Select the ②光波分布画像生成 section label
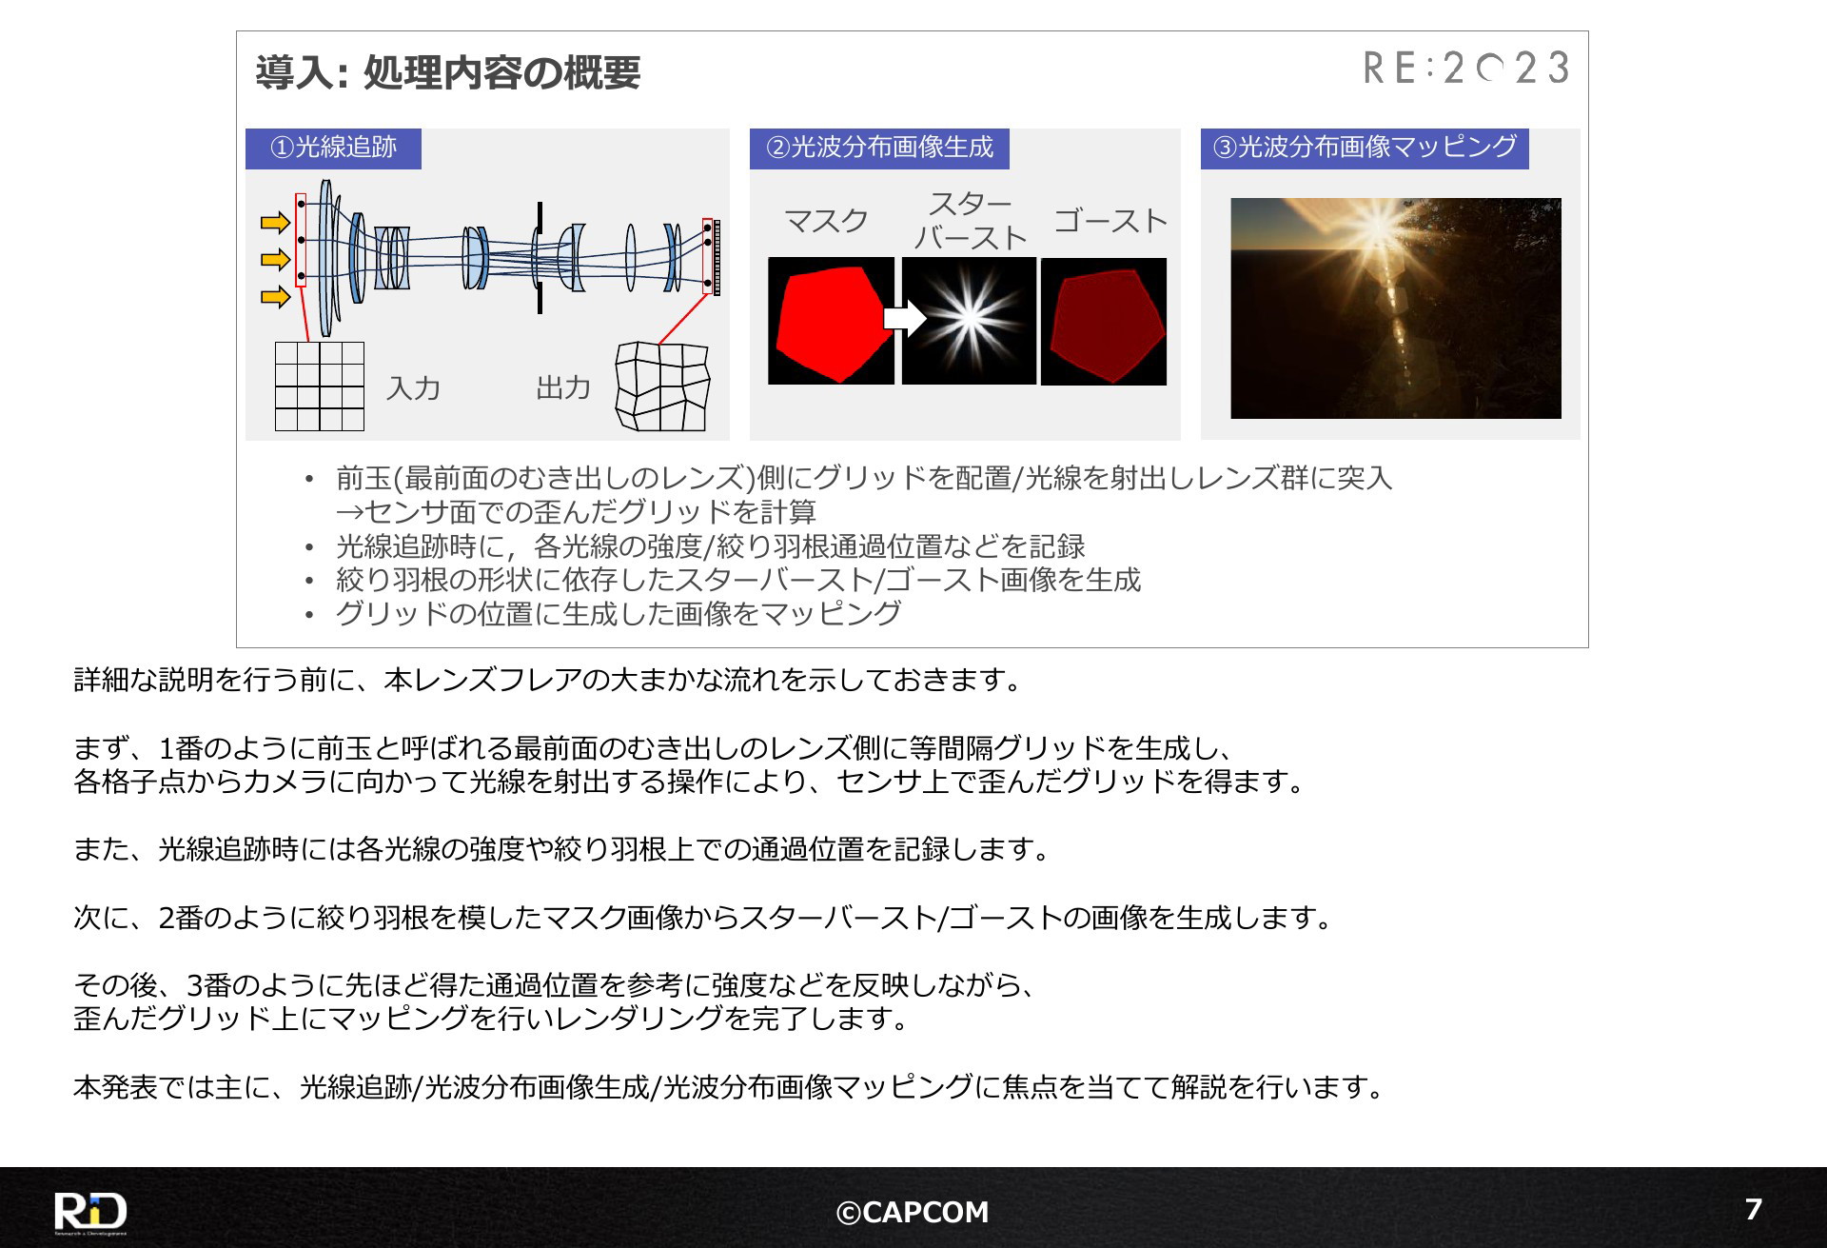The image size is (1827, 1248). pos(879,148)
